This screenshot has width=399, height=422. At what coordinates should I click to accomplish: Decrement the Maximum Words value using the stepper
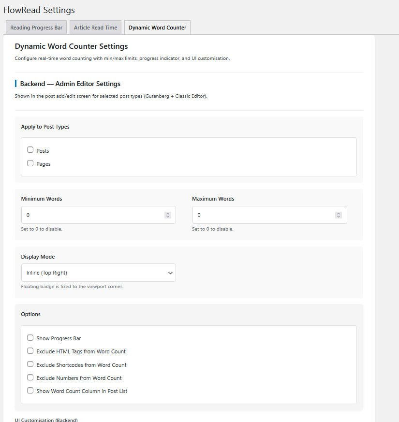[338, 217]
